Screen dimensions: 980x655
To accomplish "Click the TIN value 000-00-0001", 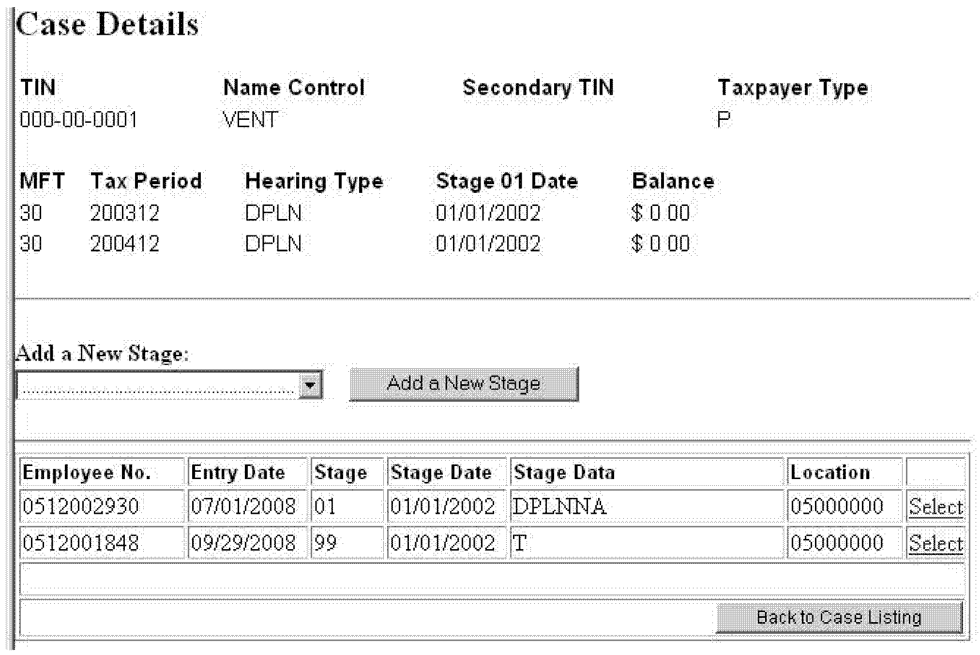I will click(79, 119).
